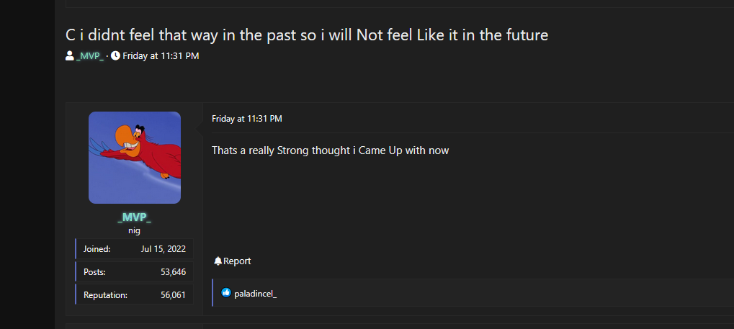734x329 pixels.
Task: Report this post
Action: coord(237,261)
